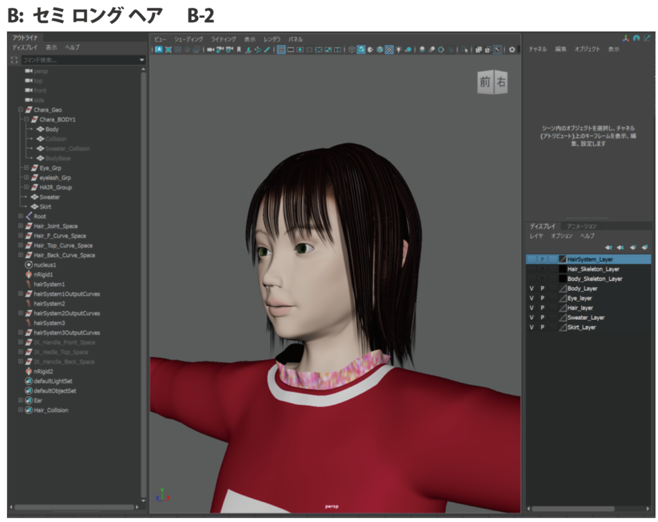
Task: Click the nucleus1 node icon in outliner
Action: (28, 265)
